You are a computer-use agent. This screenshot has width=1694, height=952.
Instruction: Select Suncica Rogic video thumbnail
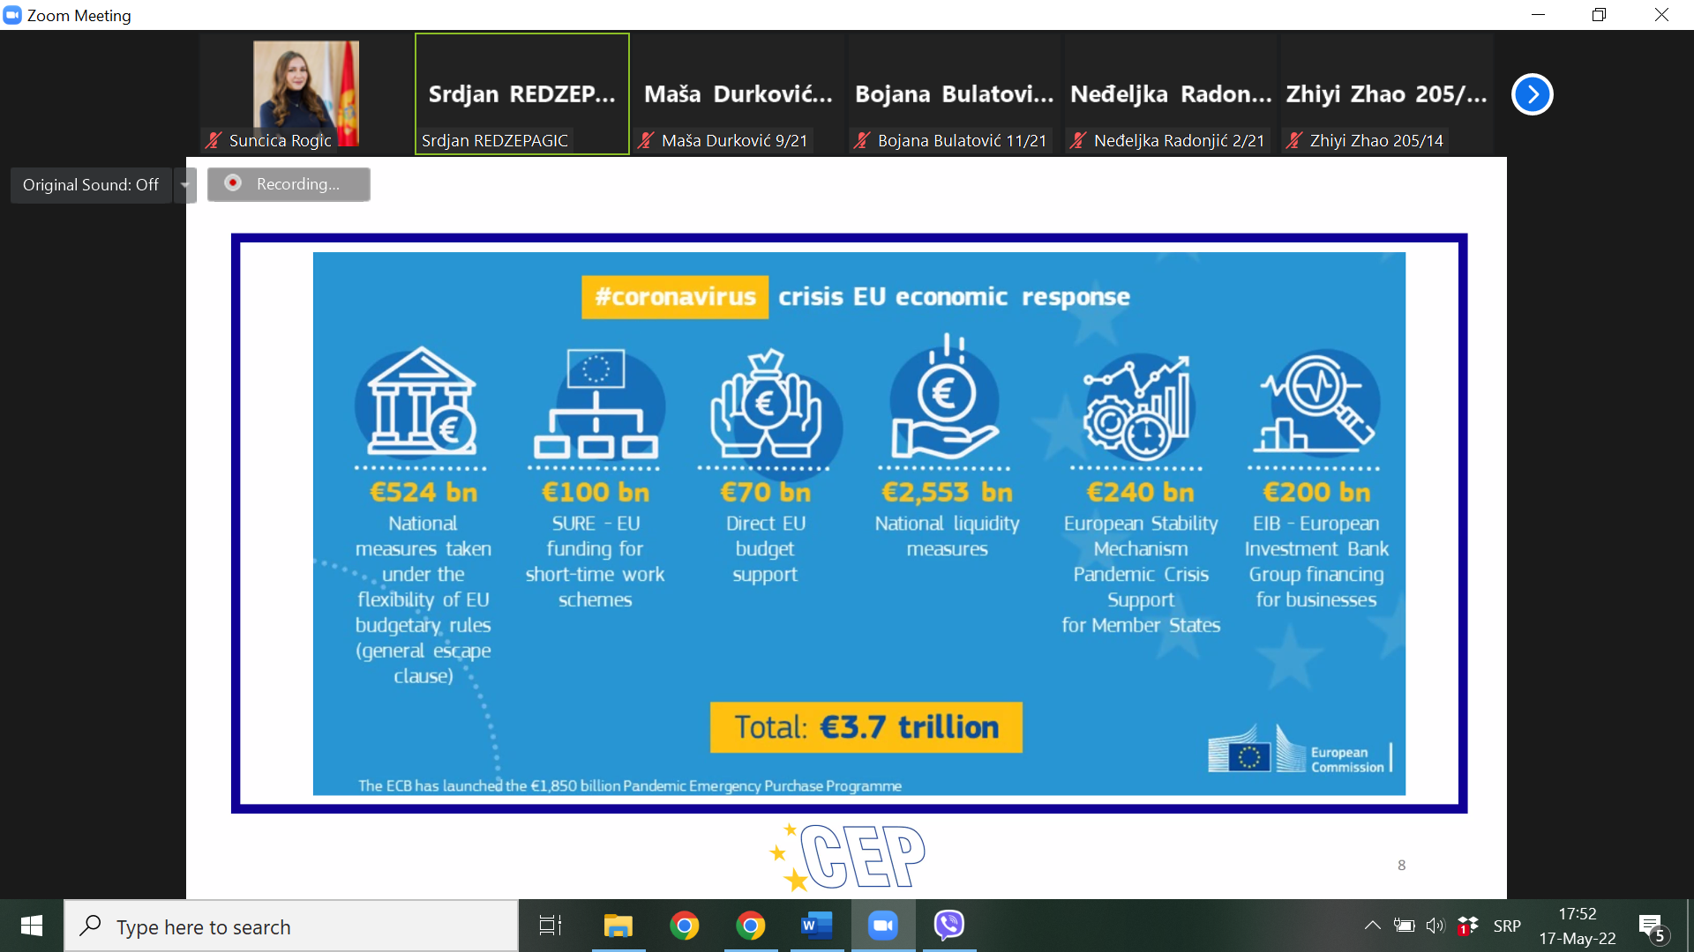click(306, 94)
